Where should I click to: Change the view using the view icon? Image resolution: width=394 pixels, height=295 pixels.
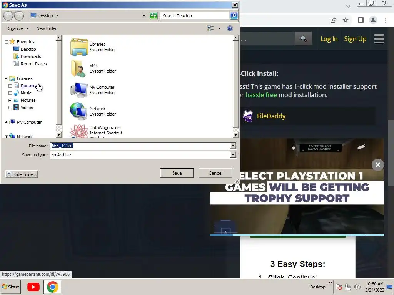pyautogui.click(x=210, y=28)
